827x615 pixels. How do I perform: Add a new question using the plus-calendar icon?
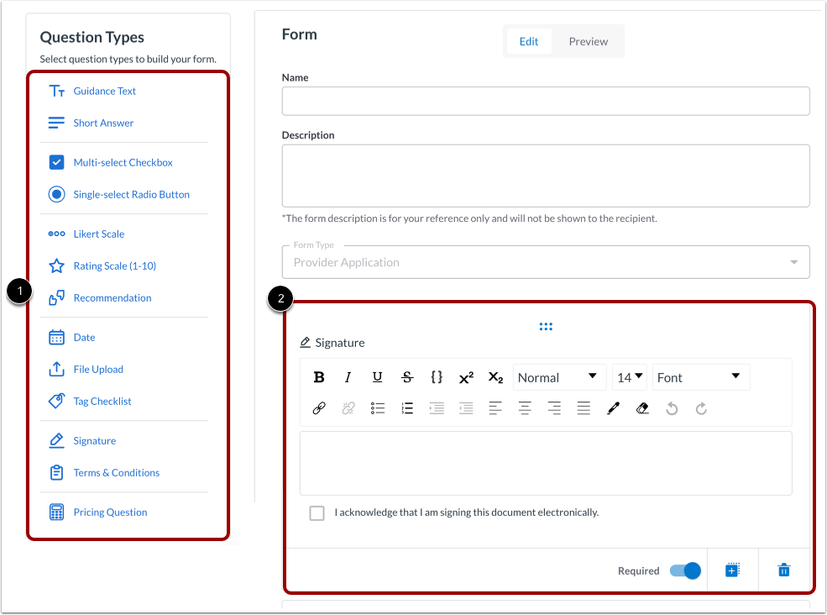pos(731,570)
